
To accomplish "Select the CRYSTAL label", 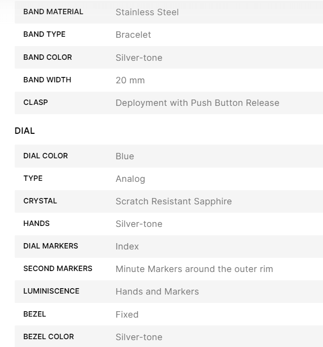I will [40, 201].
